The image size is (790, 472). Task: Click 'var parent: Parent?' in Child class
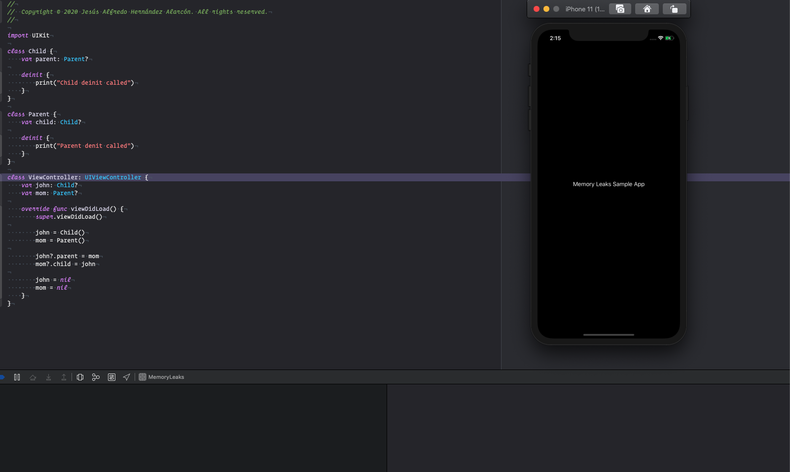[55, 59]
